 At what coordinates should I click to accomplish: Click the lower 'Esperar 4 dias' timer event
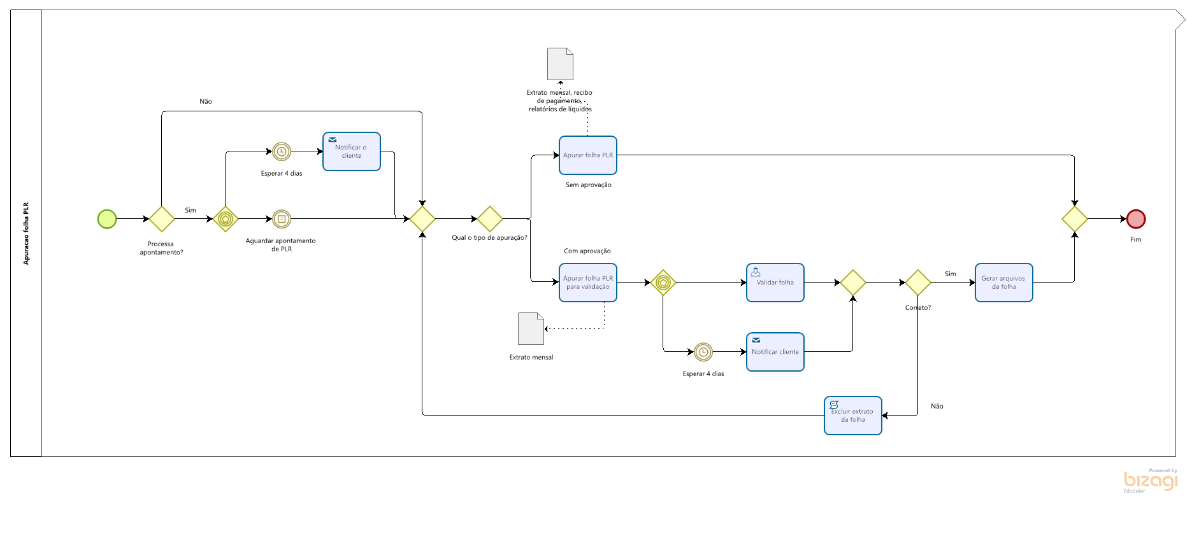click(703, 352)
